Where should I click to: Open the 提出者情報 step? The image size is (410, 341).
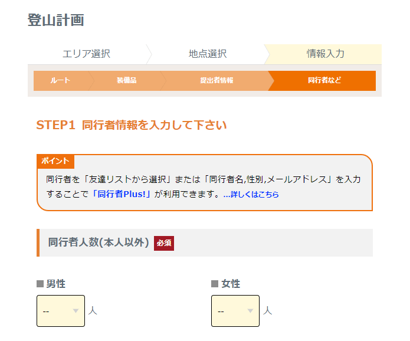(x=216, y=80)
